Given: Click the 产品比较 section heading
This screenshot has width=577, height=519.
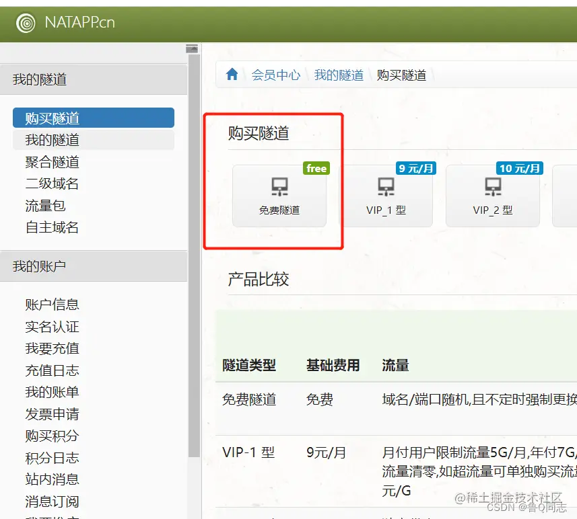Looking at the screenshot, I should pyautogui.click(x=259, y=279).
